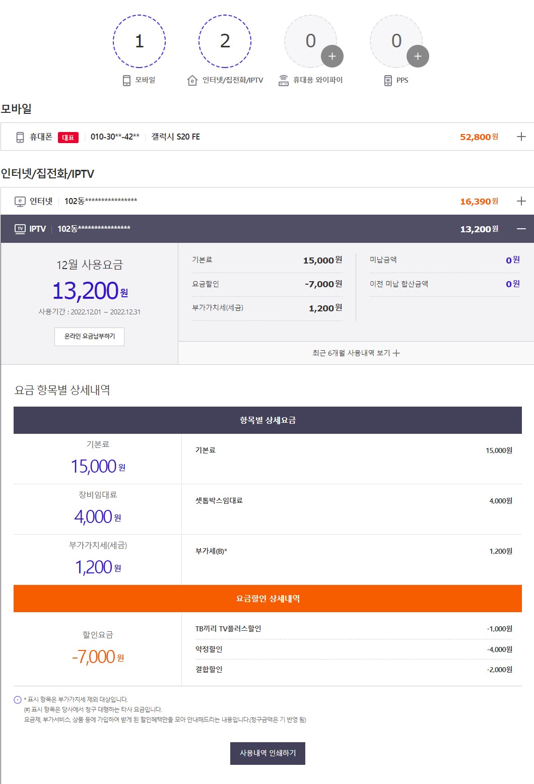Screen dimensions: 534x784
Task: Click the red 대표 badge
Action: pos(68,138)
